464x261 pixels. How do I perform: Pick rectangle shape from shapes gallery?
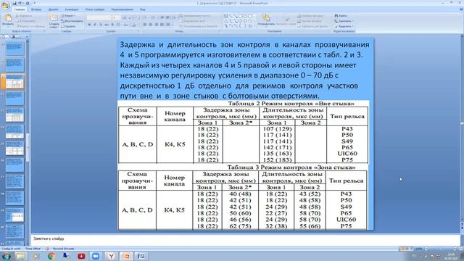(x=240, y=16)
